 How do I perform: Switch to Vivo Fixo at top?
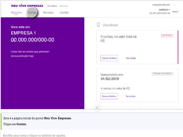[64, 6]
